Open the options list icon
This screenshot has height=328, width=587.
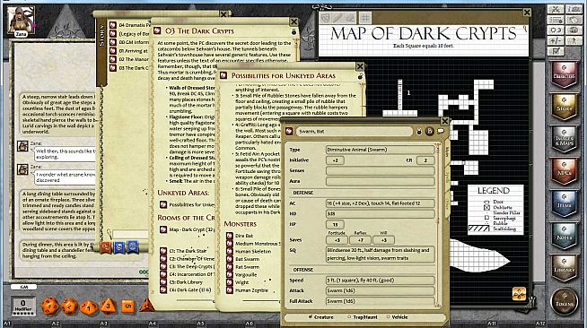coord(556,20)
